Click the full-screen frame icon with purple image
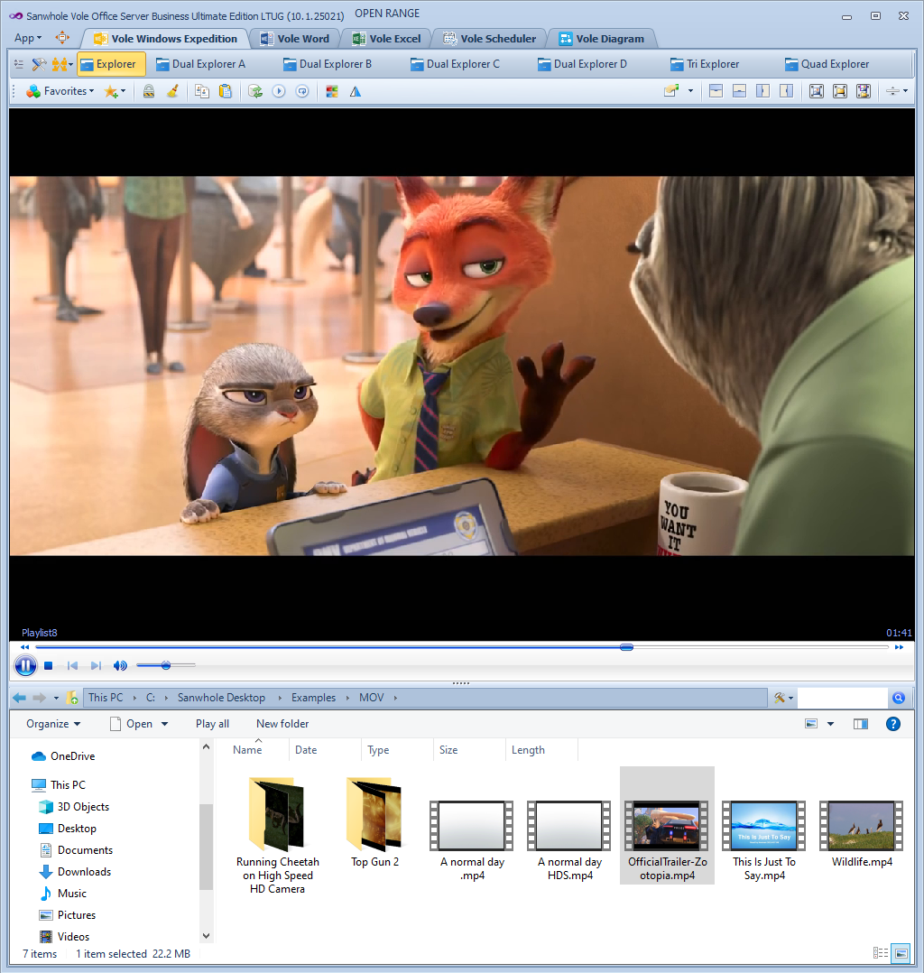The width and height of the screenshot is (924, 973). pyautogui.click(x=864, y=91)
